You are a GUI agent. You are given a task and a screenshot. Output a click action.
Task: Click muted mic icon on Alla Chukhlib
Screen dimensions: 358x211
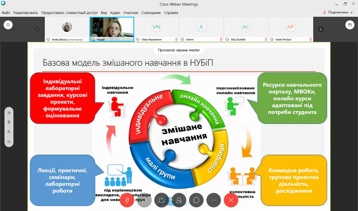coord(266,40)
